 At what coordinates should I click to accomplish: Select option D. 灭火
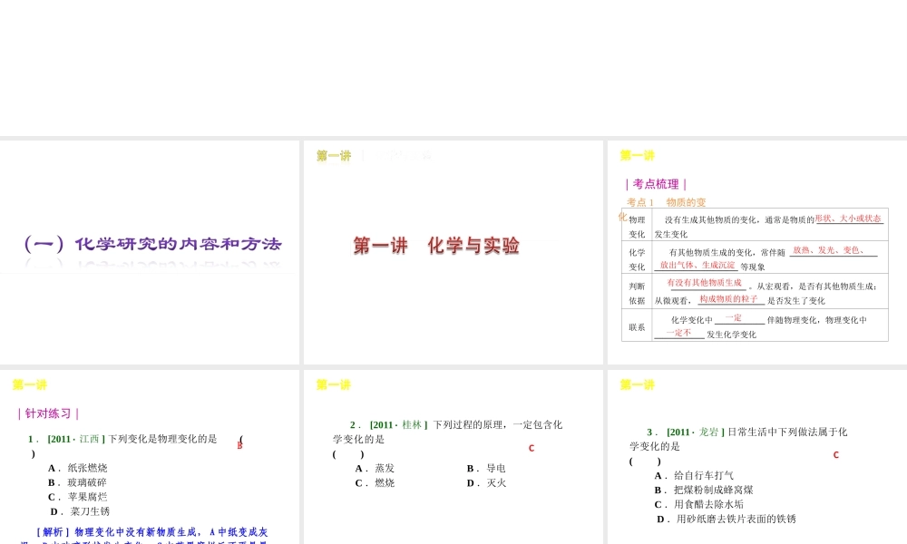pos(486,483)
